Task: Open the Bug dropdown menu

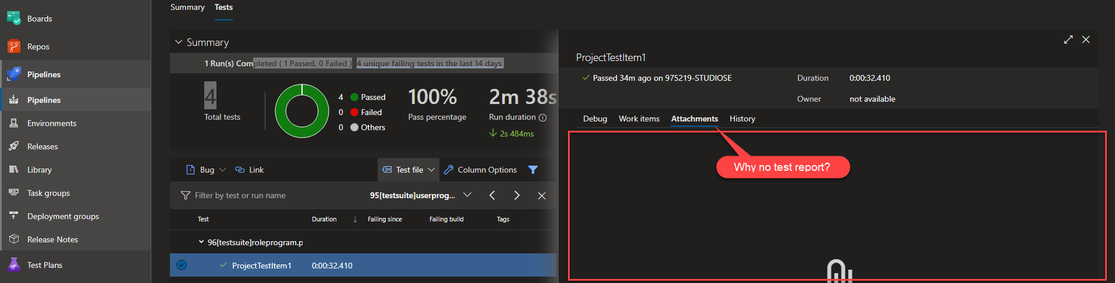Action: click(x=222, y=170)
